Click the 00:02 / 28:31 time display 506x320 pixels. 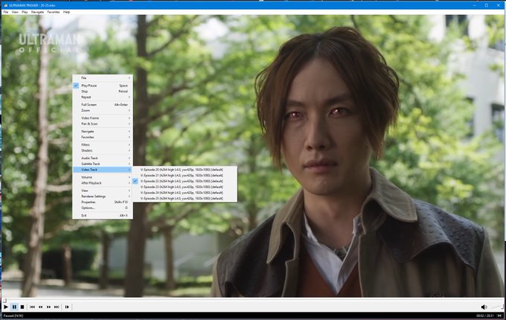[485, 316]
